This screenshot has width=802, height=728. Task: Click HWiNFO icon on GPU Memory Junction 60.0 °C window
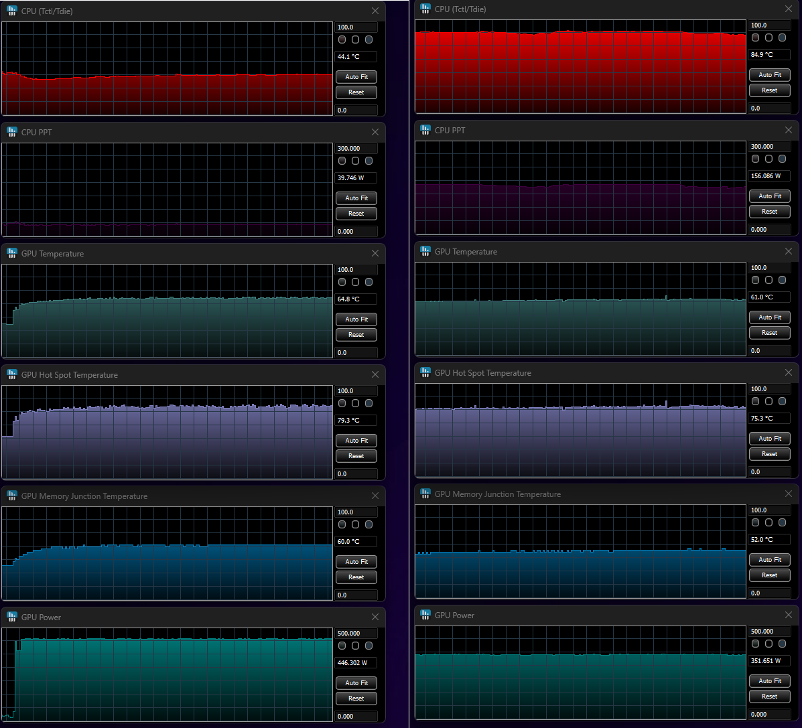click(x=11, y=496)
